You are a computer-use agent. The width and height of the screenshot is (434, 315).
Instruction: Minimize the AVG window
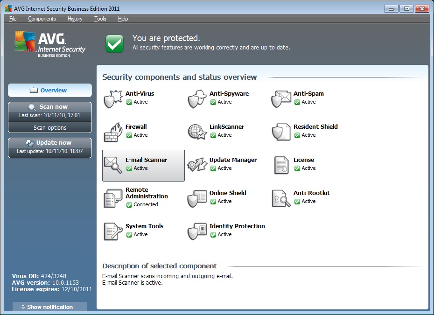point(391,9)
